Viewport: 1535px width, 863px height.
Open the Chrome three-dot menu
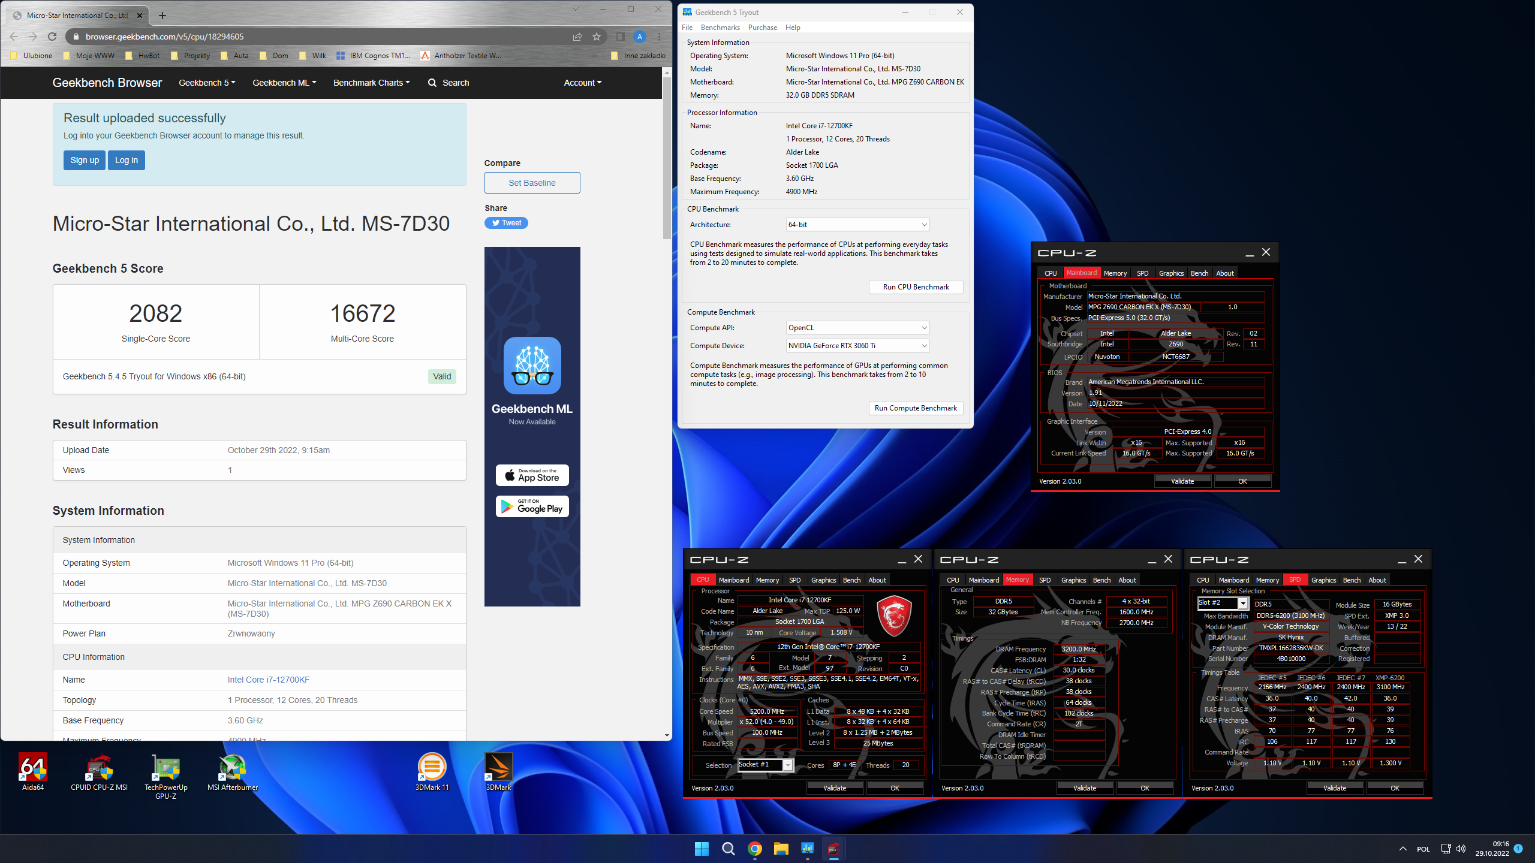click(659, 37)
